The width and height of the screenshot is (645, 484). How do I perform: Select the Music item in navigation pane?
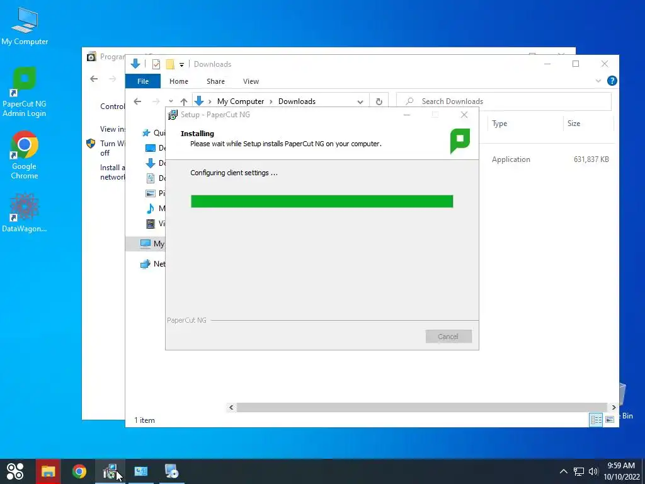coord(155,208)
